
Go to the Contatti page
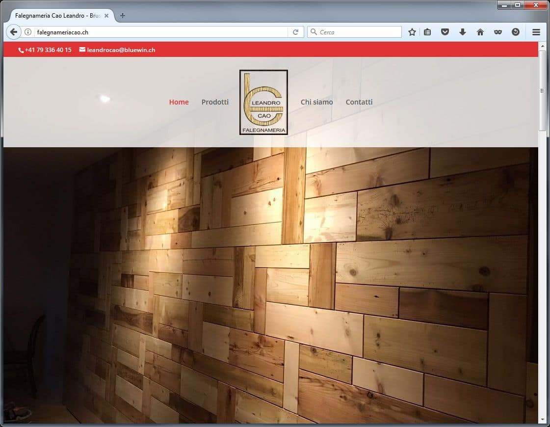point(359,102)
